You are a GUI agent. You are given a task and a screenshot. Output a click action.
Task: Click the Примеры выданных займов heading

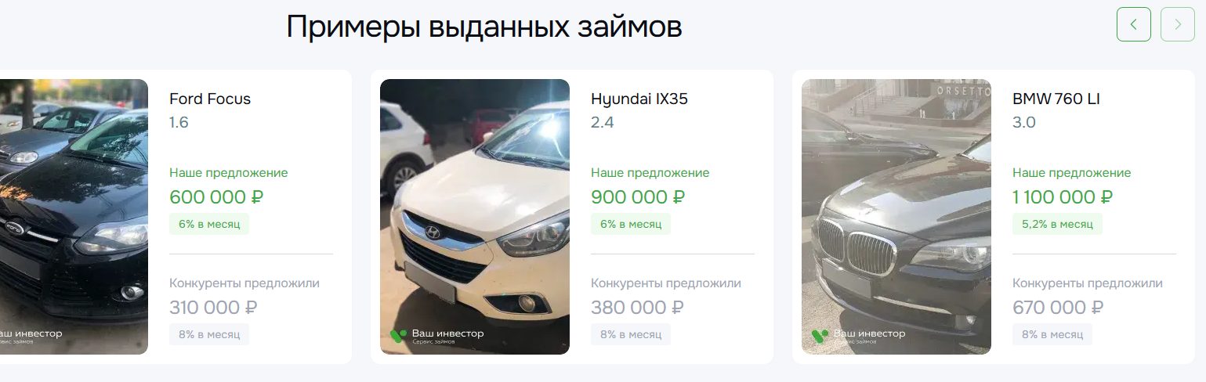coord(484,27)
